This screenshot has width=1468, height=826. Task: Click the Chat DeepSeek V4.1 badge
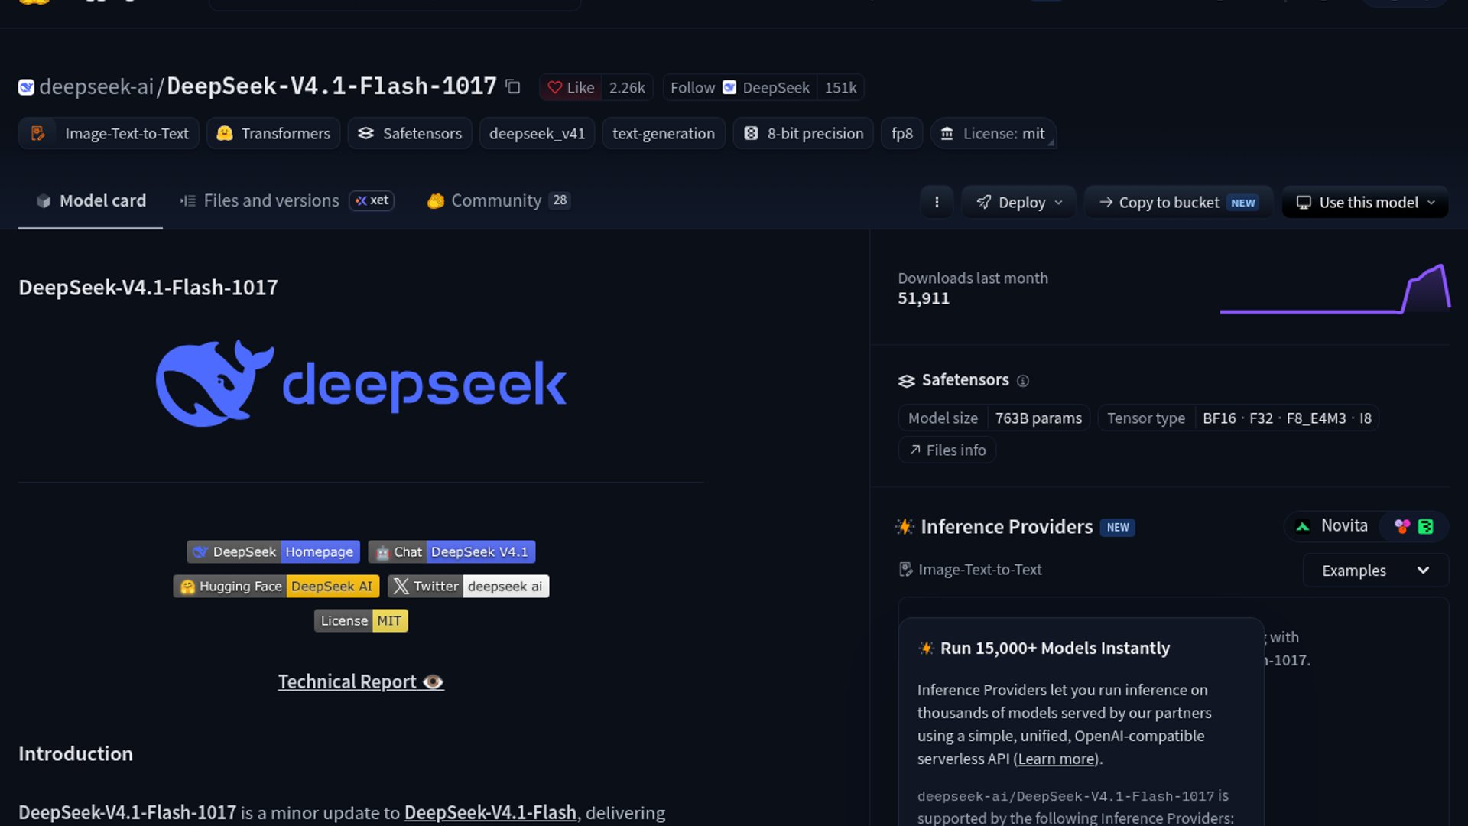pos(452,552)
